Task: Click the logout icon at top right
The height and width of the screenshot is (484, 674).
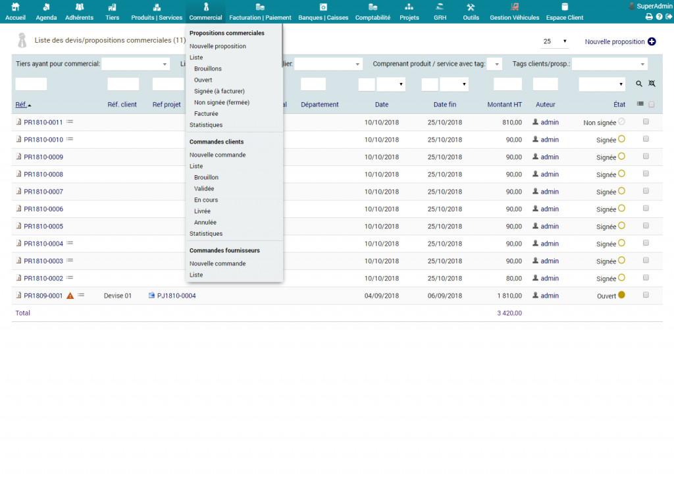Action: pyautogui.click(x=669, y=16)
